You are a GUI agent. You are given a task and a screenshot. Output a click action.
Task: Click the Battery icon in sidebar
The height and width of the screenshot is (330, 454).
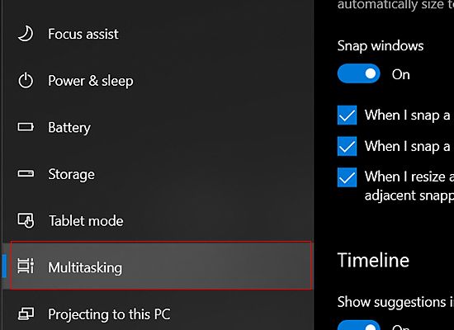click(26, 127)
